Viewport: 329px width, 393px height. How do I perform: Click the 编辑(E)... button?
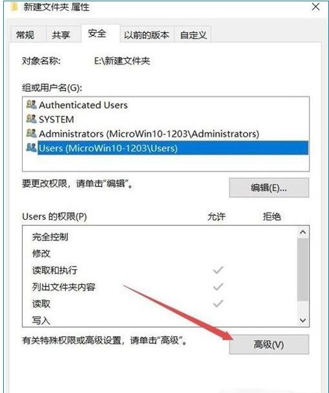[269, 187]
